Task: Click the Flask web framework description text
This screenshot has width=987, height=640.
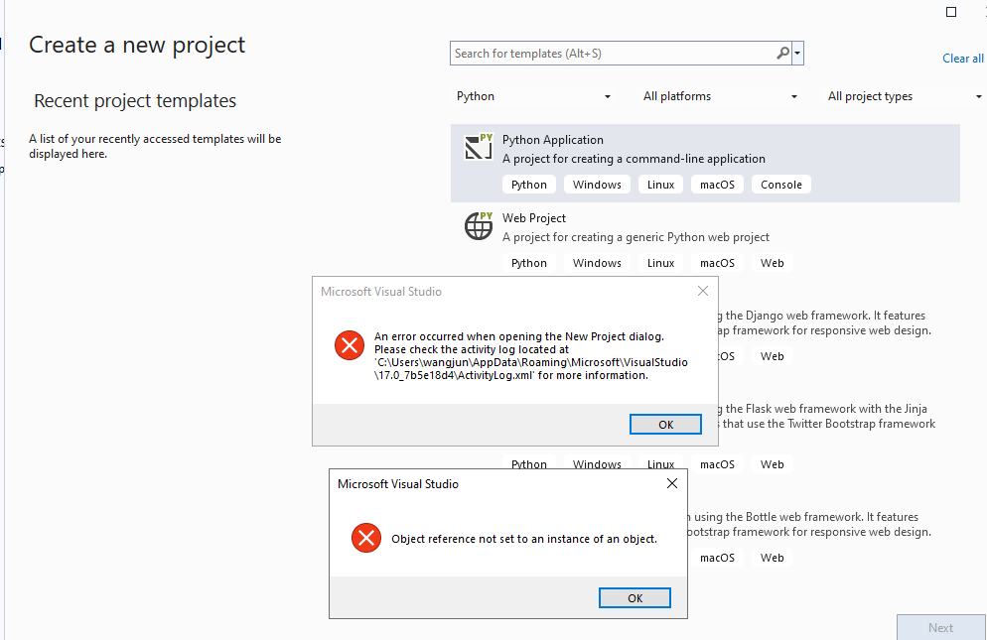Action: [826, 416]
